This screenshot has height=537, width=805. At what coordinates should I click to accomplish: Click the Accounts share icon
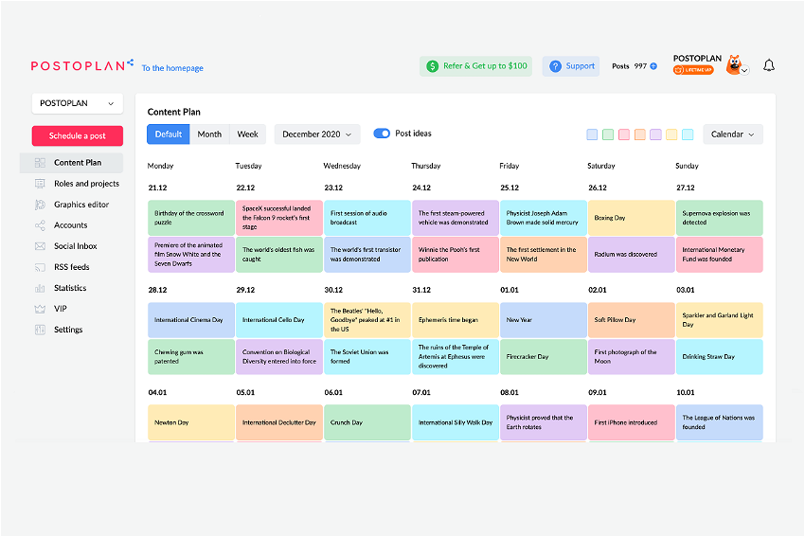pos(40,225)
